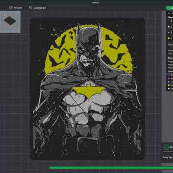Click the Time section header
This screenshot has width=173, height=173.
click(x=170, y=58)
